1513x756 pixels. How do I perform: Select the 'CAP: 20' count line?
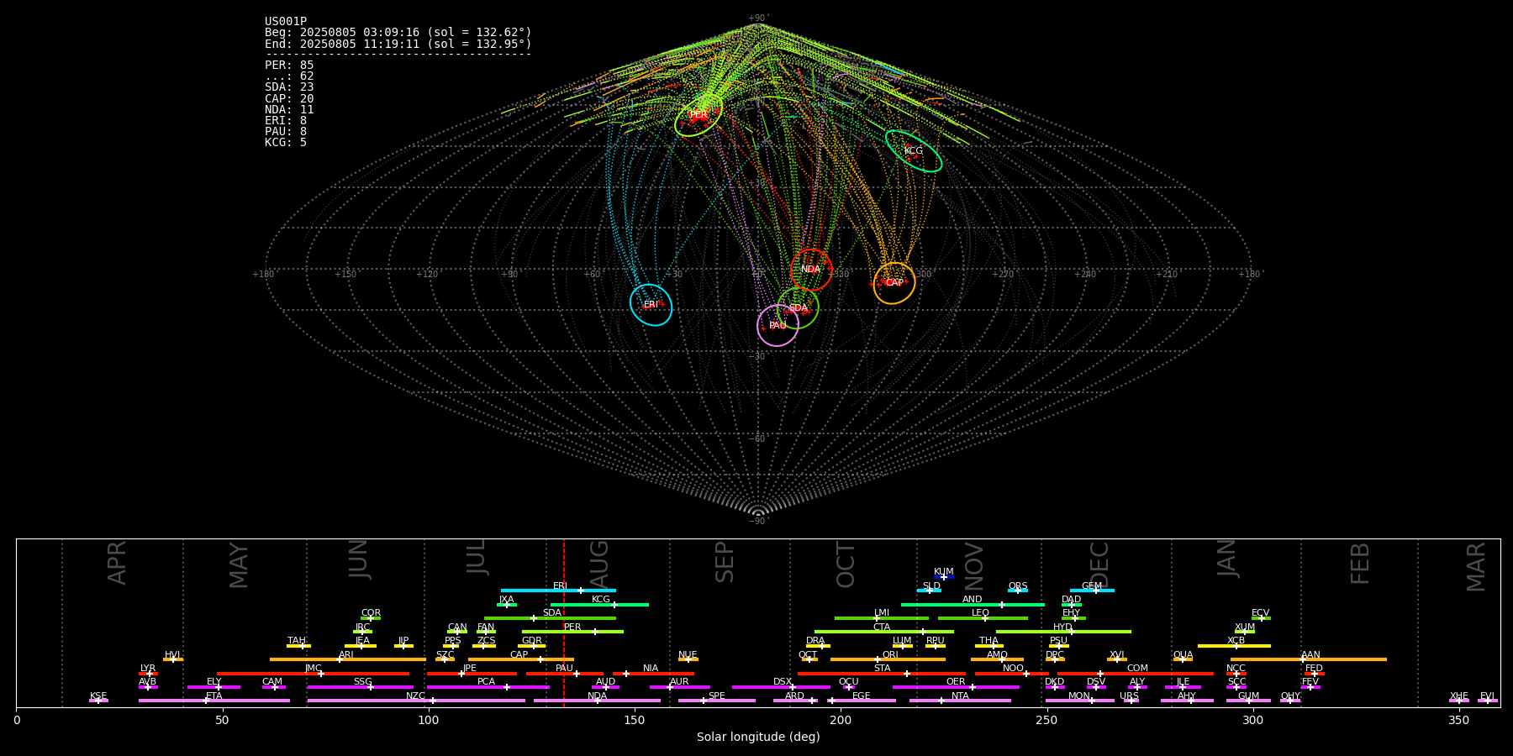pos(289,99)
